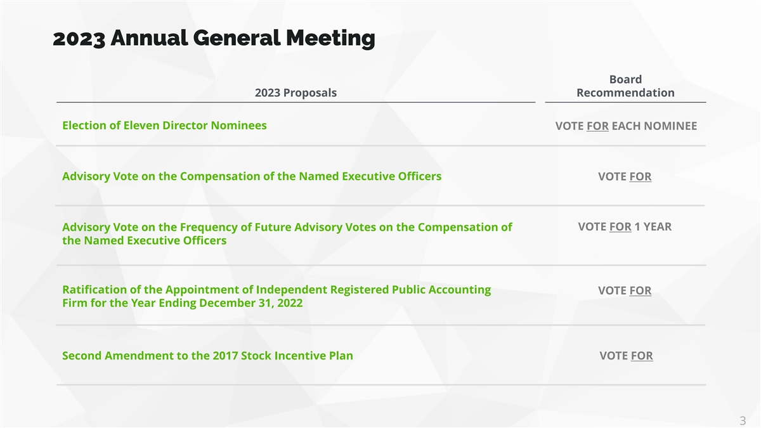Open the Election of Eleven Director Nominees proposal
The image size is (761, 428).
(164, 126)
